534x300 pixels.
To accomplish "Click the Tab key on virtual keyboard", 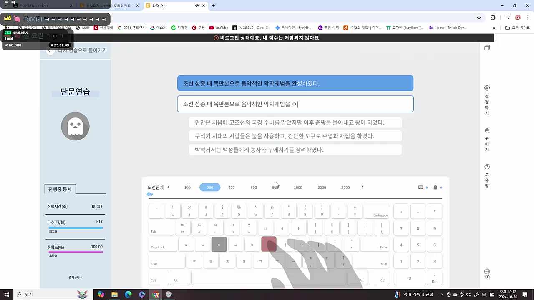I will click(x=161, y=227).
